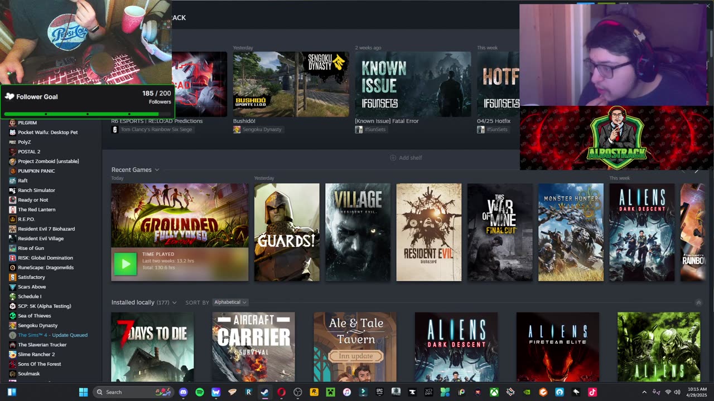This screenshot has height=401, width=714.
Task: Advance the Recent Games shelf with the next arrow
Action: 696,171
